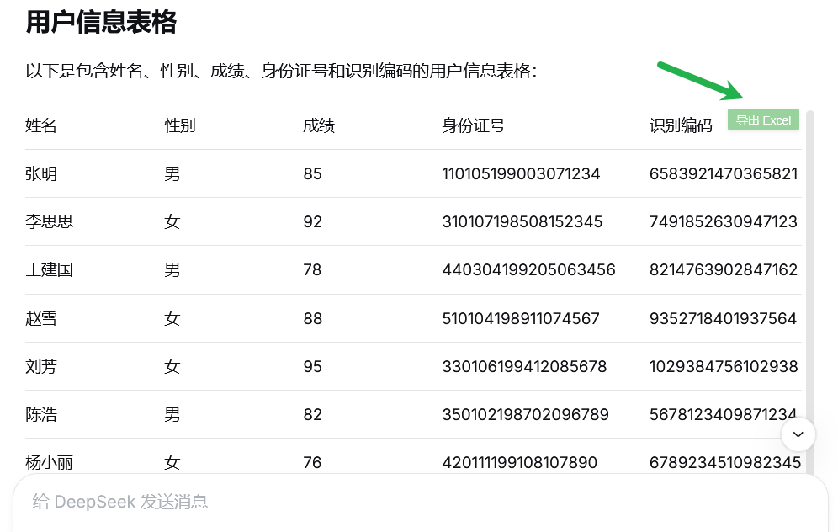The height and width of the screenshot is (532, 838).
Task: Select the 身份证号 column header
Action: coord(472,125)
